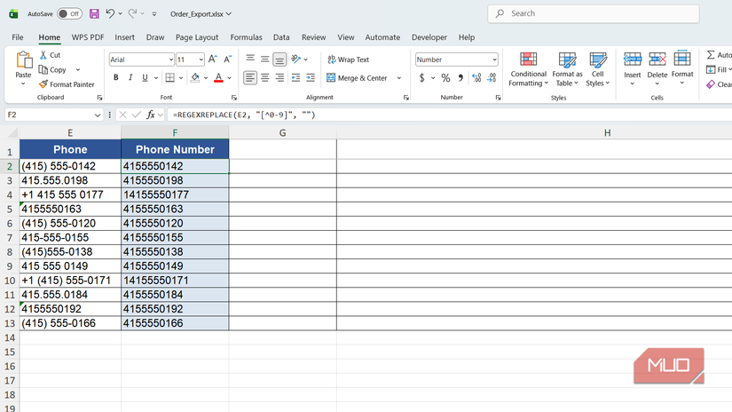
Task: Open the font name Arial dropdown
Action: coord(171,59)
